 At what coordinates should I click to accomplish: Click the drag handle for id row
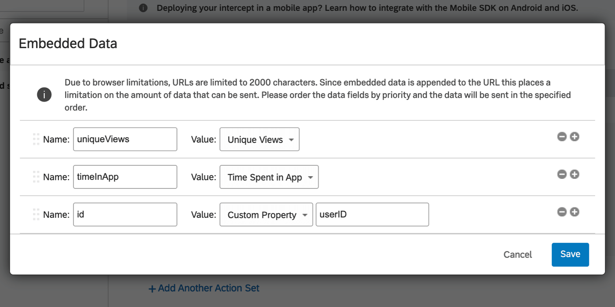point(36,214)
